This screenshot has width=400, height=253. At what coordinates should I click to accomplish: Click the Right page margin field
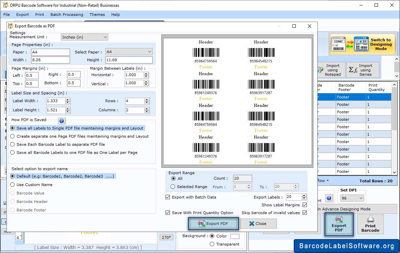coord(74,74)
